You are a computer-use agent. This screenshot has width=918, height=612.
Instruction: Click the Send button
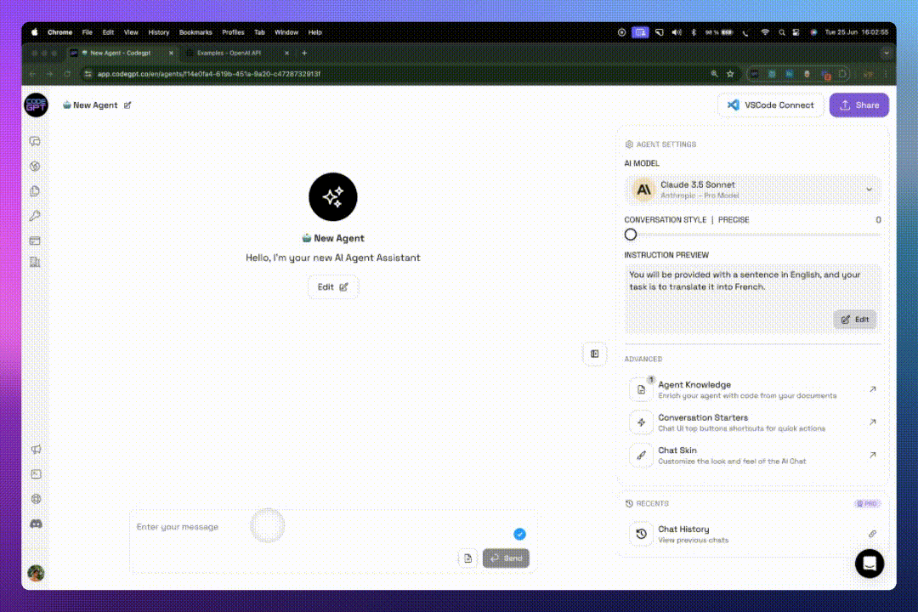coord(506,558)
